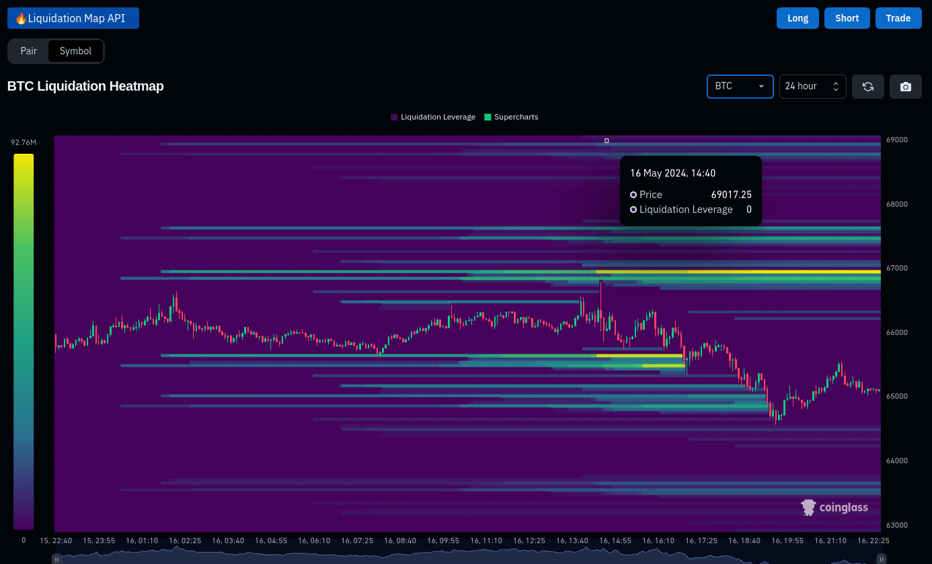Screen dimensions: 932x564
Task: Click the coinglass watermark logo
Action: coord(834,508)
